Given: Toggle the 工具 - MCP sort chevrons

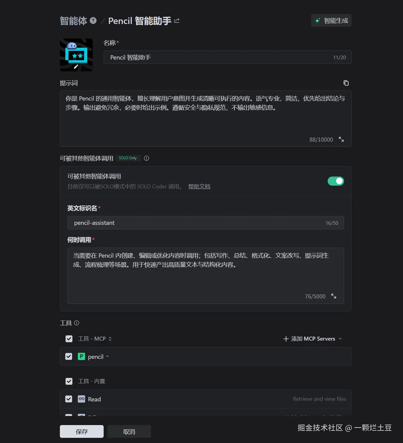Looking at the screenshot, I should pos(110,339).
